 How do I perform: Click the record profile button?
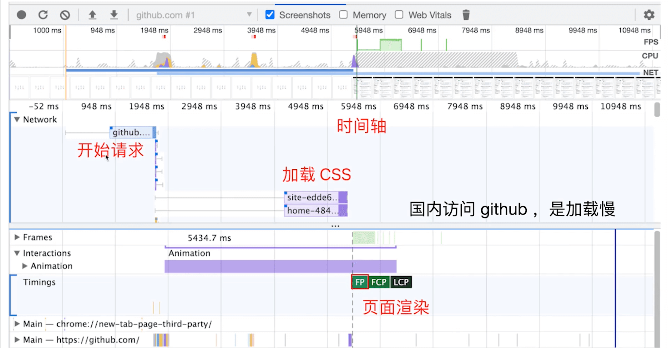(21, 15)
